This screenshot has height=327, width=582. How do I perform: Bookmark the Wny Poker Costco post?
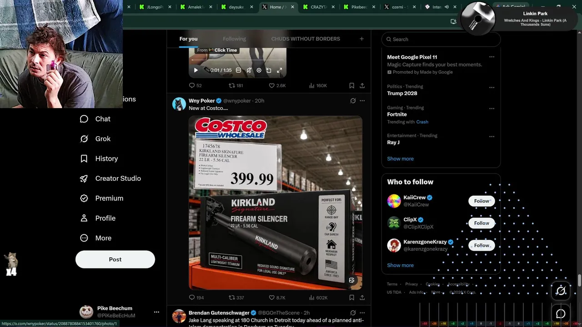[x=351, y=297]
